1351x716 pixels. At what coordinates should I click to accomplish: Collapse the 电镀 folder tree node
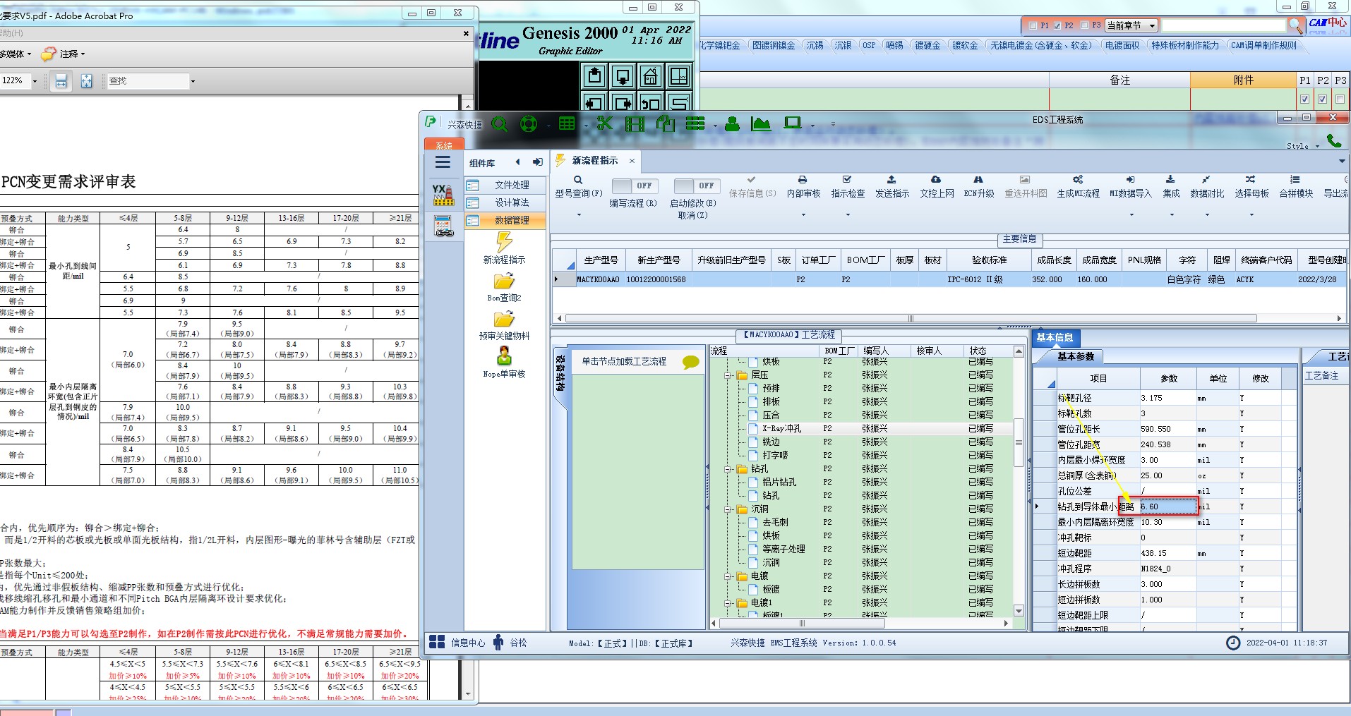coord(727,576)
